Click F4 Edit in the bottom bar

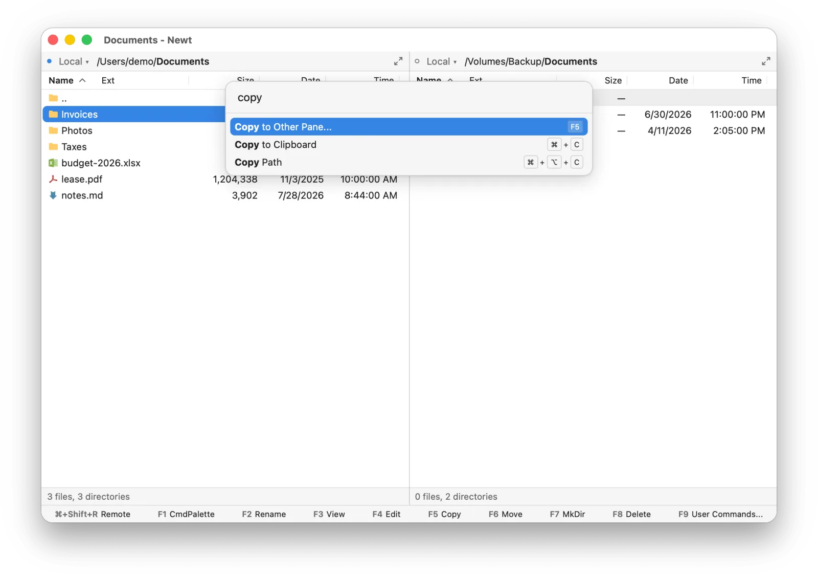[386, 514]
